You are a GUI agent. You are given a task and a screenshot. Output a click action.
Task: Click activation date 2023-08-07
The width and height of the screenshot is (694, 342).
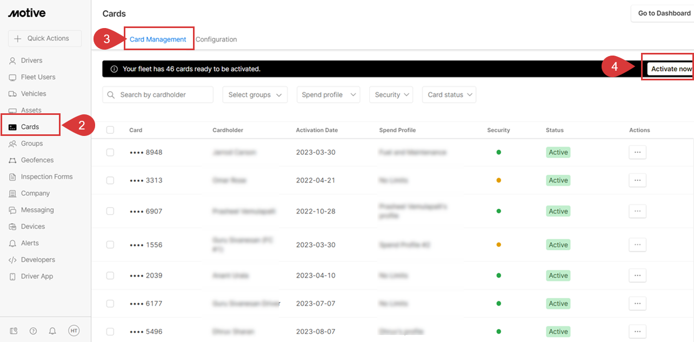tap(316, 331)
